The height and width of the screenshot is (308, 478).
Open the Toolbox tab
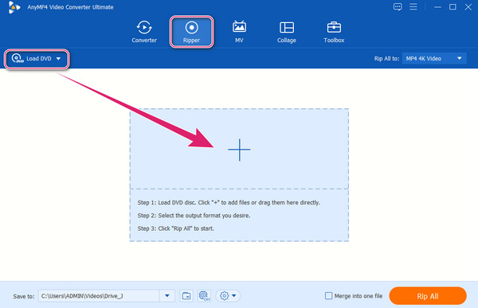pos(334,32)
